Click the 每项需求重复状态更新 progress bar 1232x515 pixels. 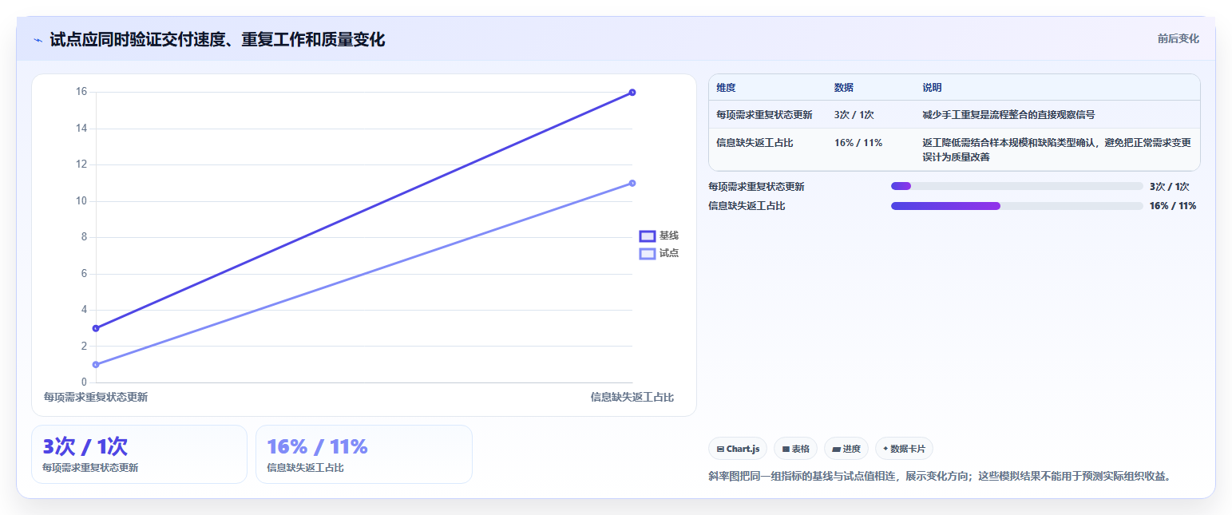pos(1016,186)
